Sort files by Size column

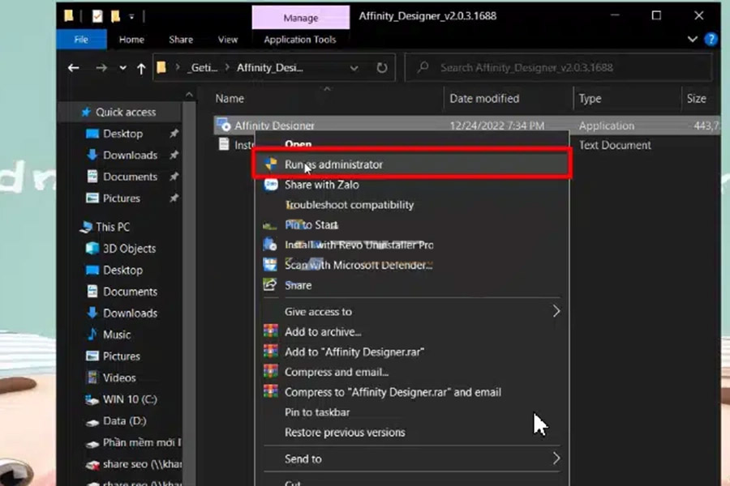click(697, 99)
